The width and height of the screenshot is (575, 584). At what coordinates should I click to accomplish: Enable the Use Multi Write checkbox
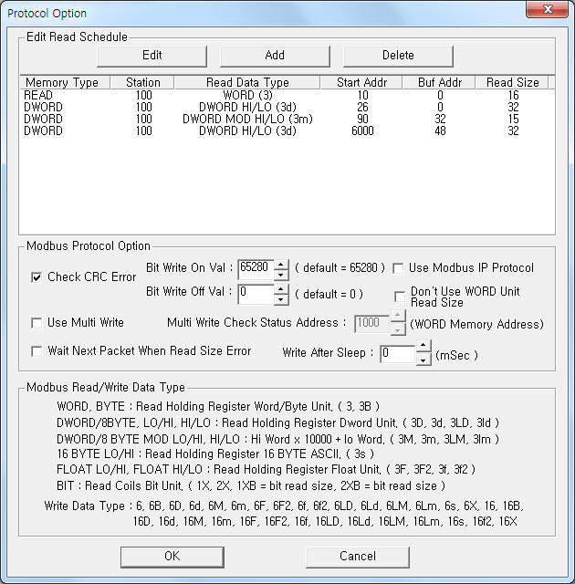(x=37, y=322)
